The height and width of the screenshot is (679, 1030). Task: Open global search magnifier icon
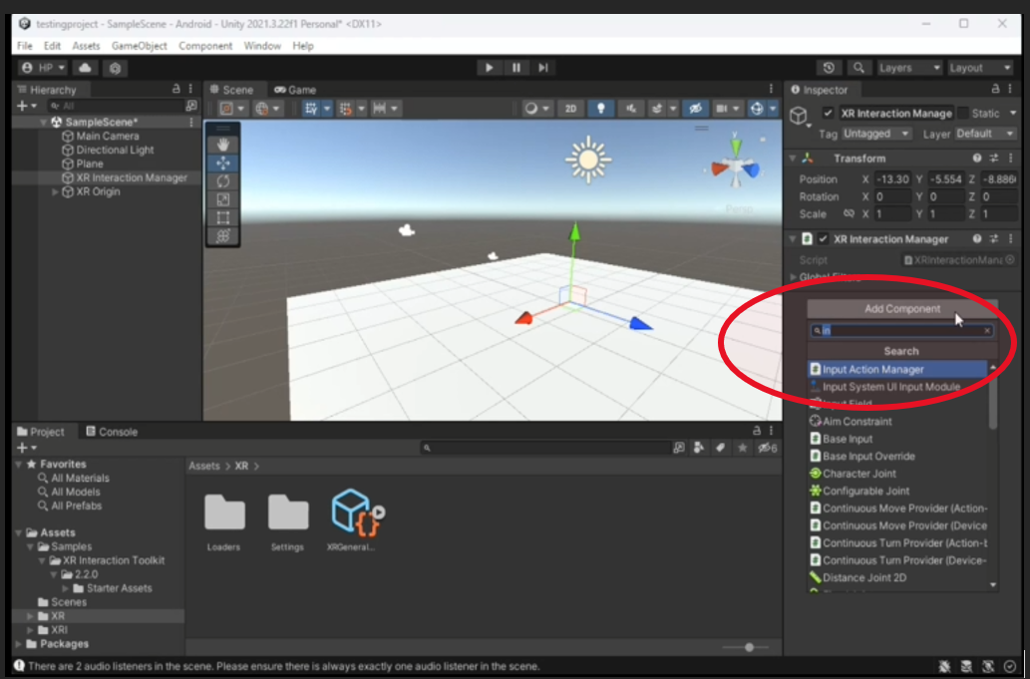pos(858,68)
